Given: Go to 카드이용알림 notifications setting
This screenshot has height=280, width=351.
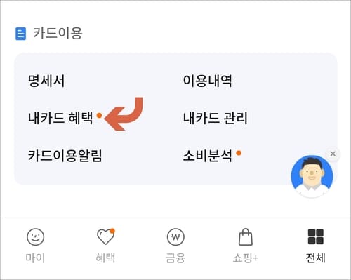Looking at the screenshot, I should point(65,155).
